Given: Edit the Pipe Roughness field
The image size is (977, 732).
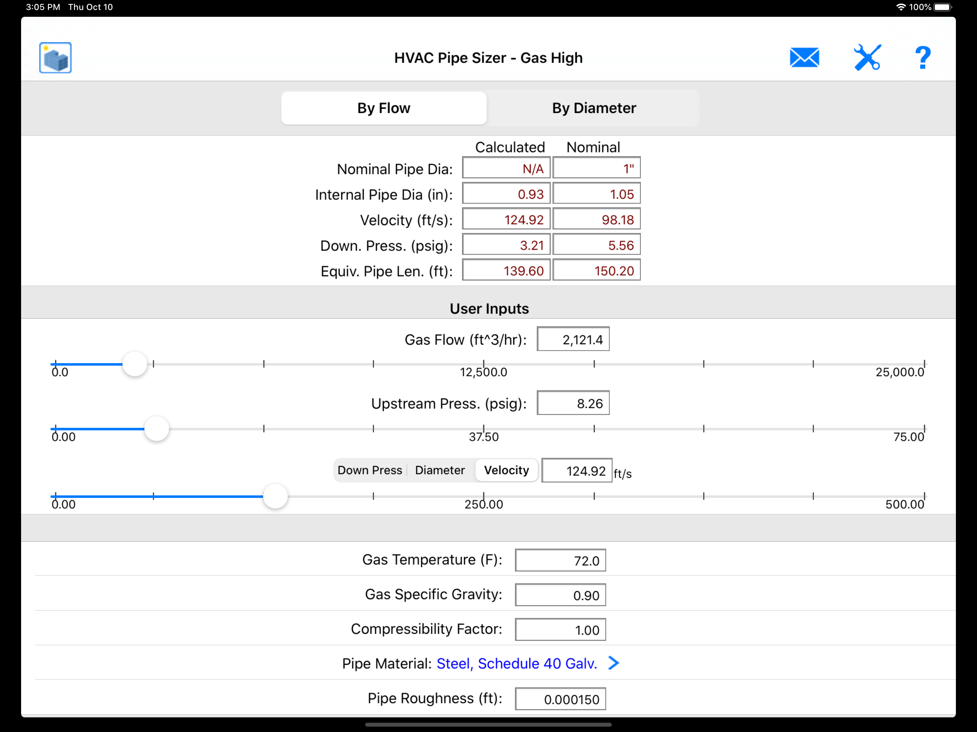Looking at the screenshot, I should pyautogui.click(x=560, y=699).
